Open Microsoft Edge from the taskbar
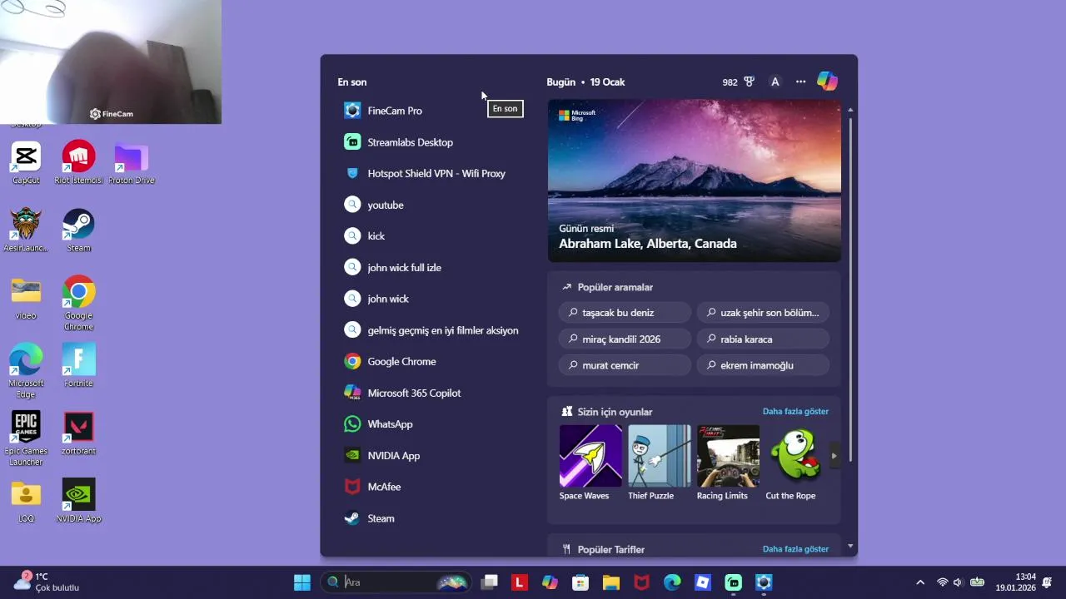Image resolution: width=1066 pixels, height=599 pixels. [x=672, y=582]
